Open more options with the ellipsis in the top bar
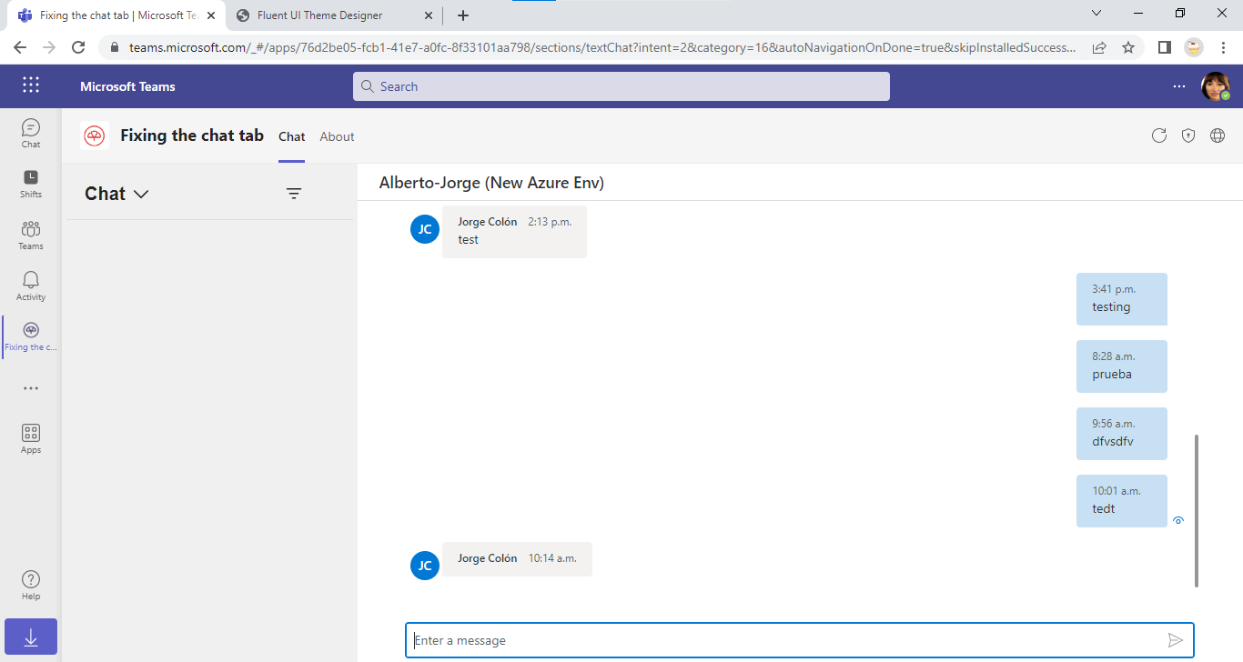This screenshot has width=1243, height=662. [1179, 85]
